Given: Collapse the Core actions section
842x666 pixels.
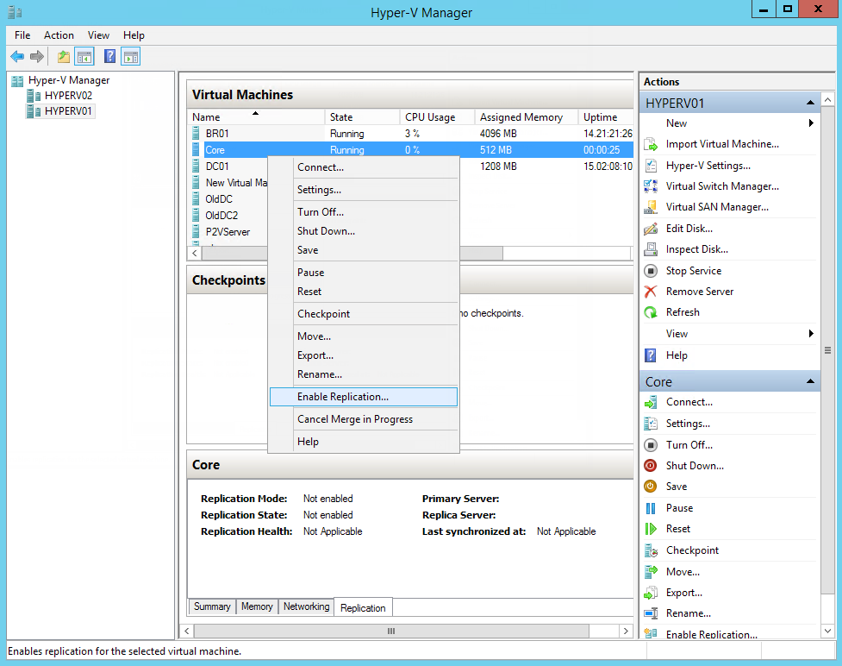Looking at the screenshot, I should click(x=810, y=381).
